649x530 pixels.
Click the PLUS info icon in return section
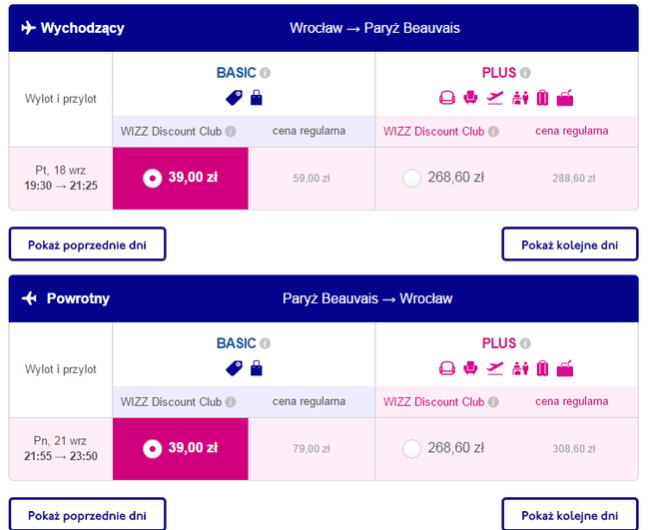coord(525,343)
